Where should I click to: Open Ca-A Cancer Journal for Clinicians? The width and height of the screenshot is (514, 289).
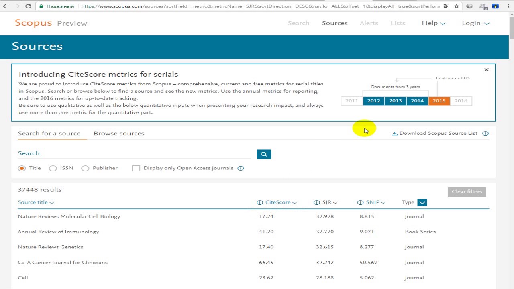pos(63,262)
